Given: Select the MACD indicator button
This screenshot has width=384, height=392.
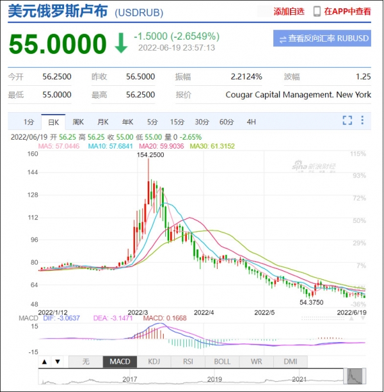Looking at the screenshot, I should coord(120,362).
